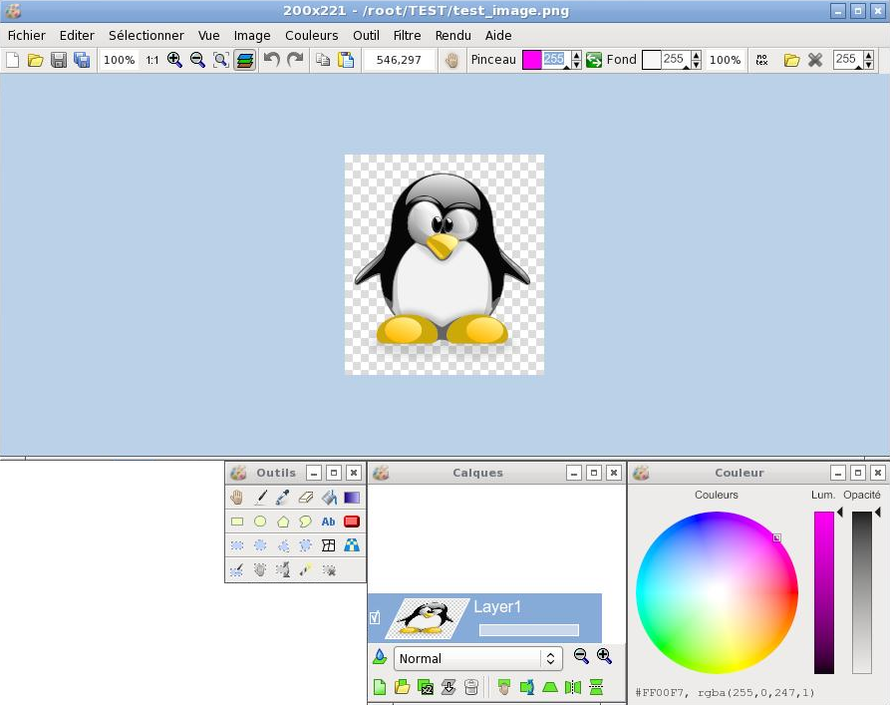The width and height of the screenshot is (890, 705).
Task: Select the Polygon shape tool
Action: tap(283, 522)
